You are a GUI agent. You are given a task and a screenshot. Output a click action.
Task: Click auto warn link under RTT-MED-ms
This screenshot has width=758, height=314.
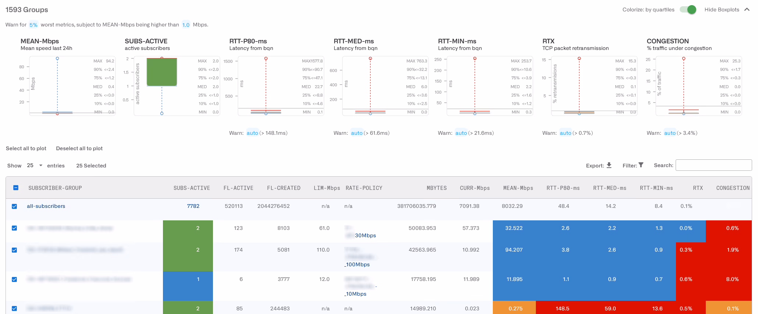pyautogui.click(x=357, y=133)
